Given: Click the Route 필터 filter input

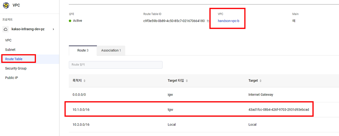Looking at the screenshot, I should [115, 65].
